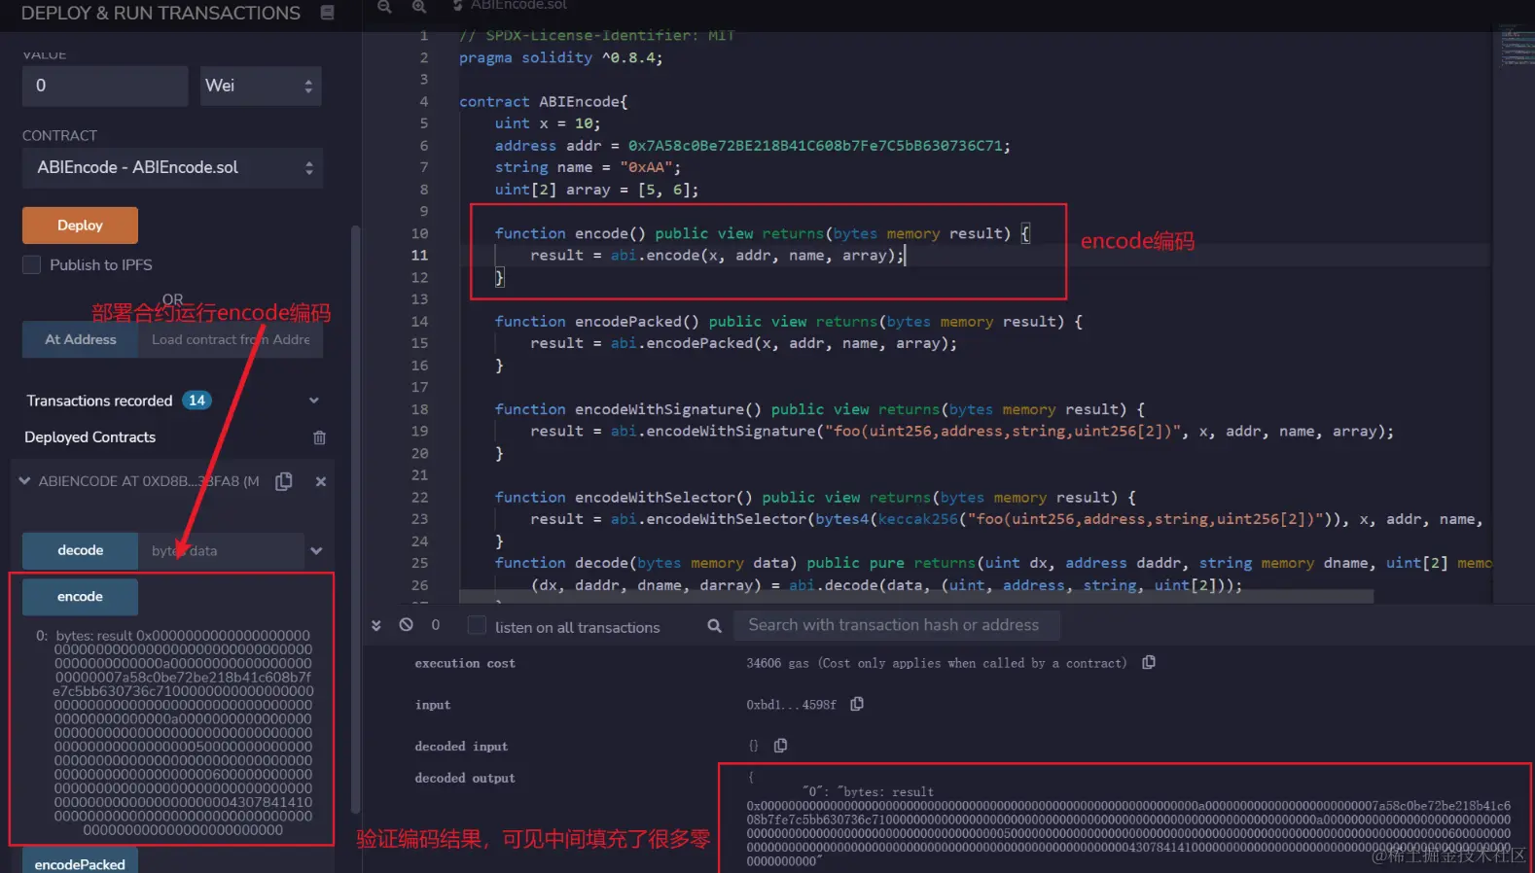Click the 'decoded output' label in terminal
This screenshot has width=1535, height=873.
pos(465,778)
